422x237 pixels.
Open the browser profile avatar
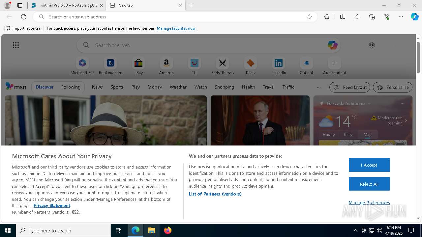pos(7,5)
